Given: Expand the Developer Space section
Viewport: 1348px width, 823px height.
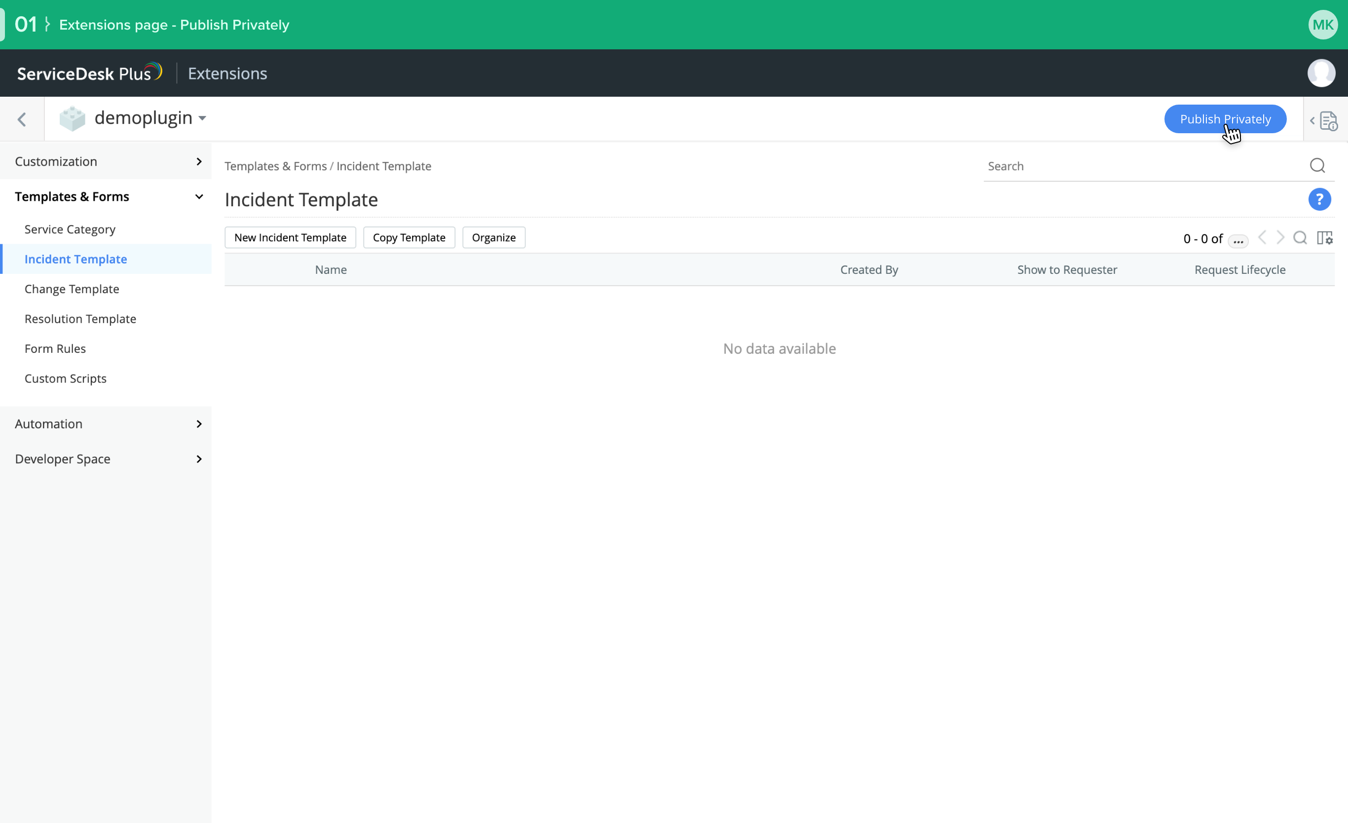Looking at the screenshot, I should click(x=106, y=459).
